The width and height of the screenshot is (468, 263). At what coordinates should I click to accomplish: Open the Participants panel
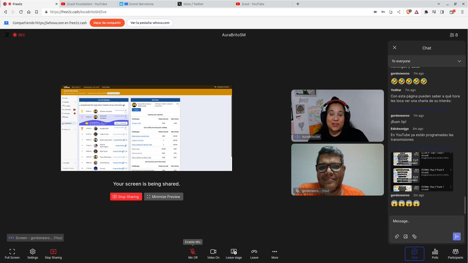pos(456,254)
